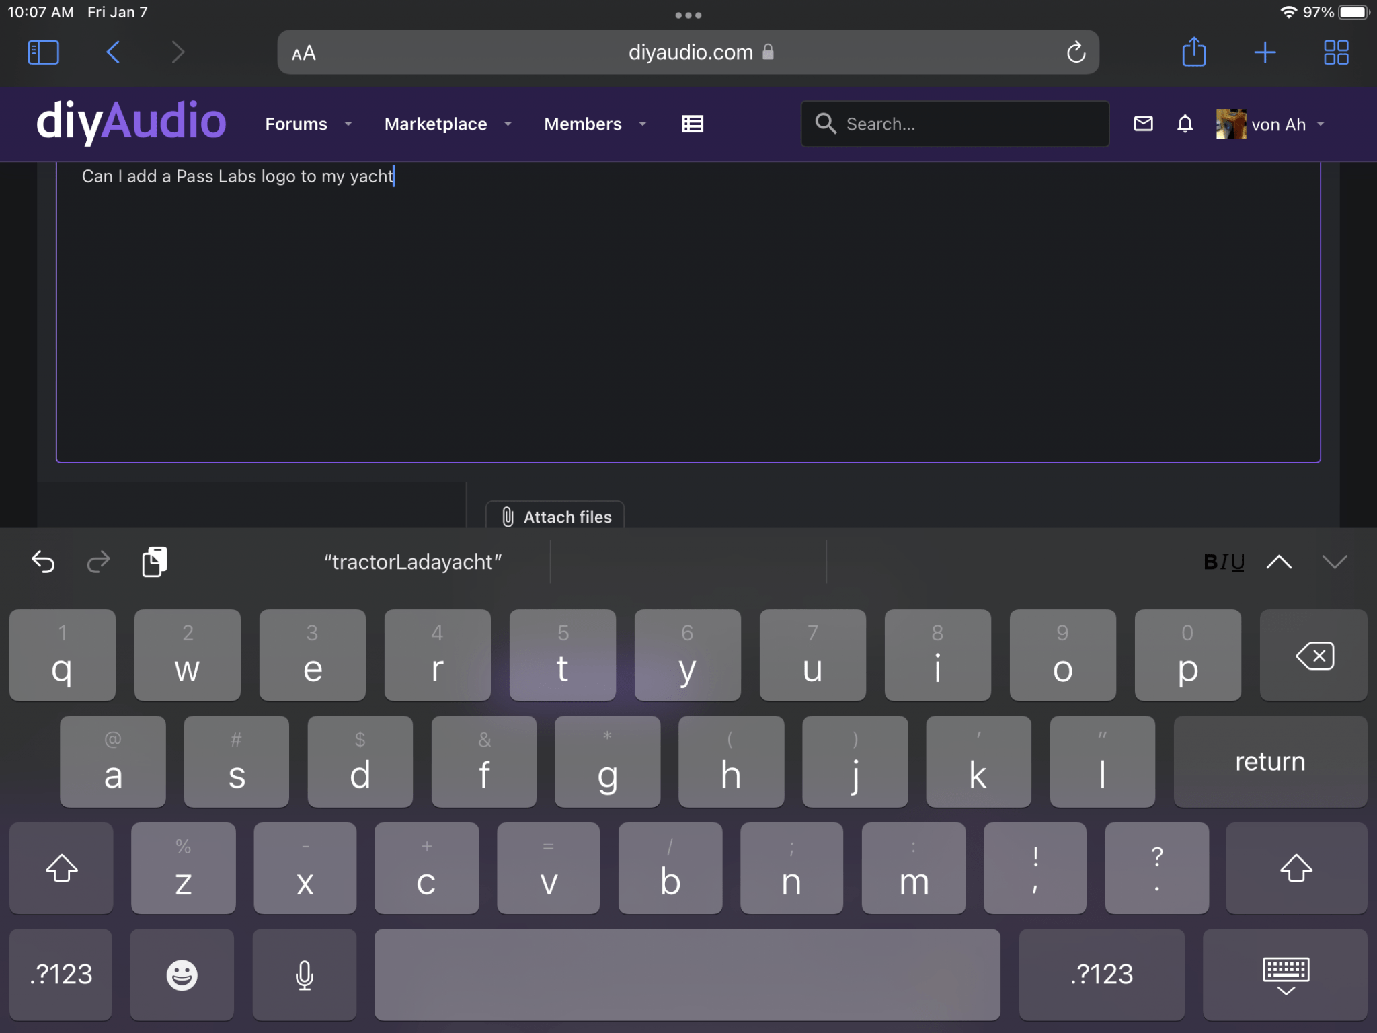1377x1033 pixels.
Task: Tap the l key
Action: 1103,761
